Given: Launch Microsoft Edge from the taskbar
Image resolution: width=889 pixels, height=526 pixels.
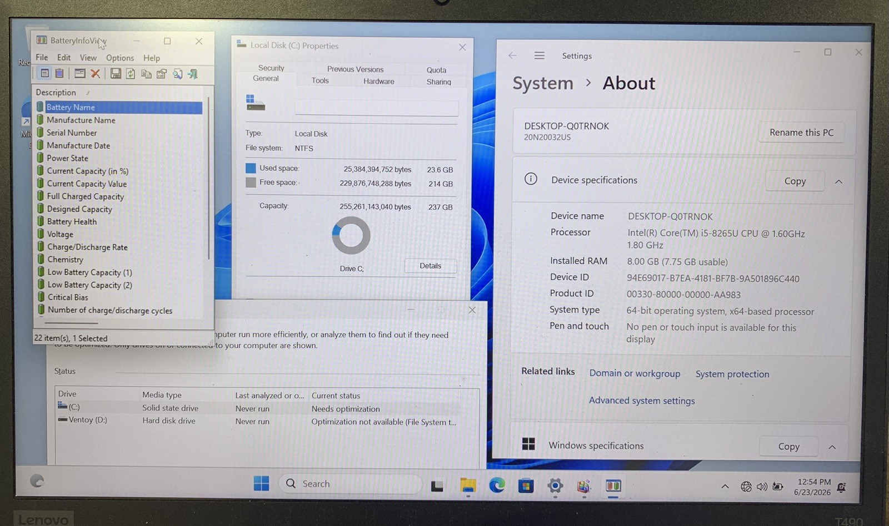Looking at the screenshot, I should (497, 485).
